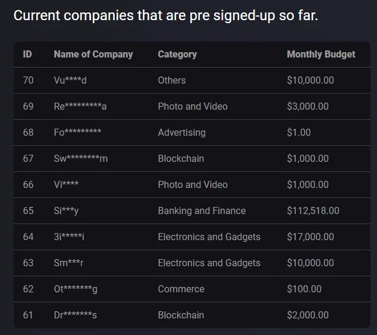Select company name 3i*****i
Image resolution: width=377 pixels, height=335 pixels.
69,237
